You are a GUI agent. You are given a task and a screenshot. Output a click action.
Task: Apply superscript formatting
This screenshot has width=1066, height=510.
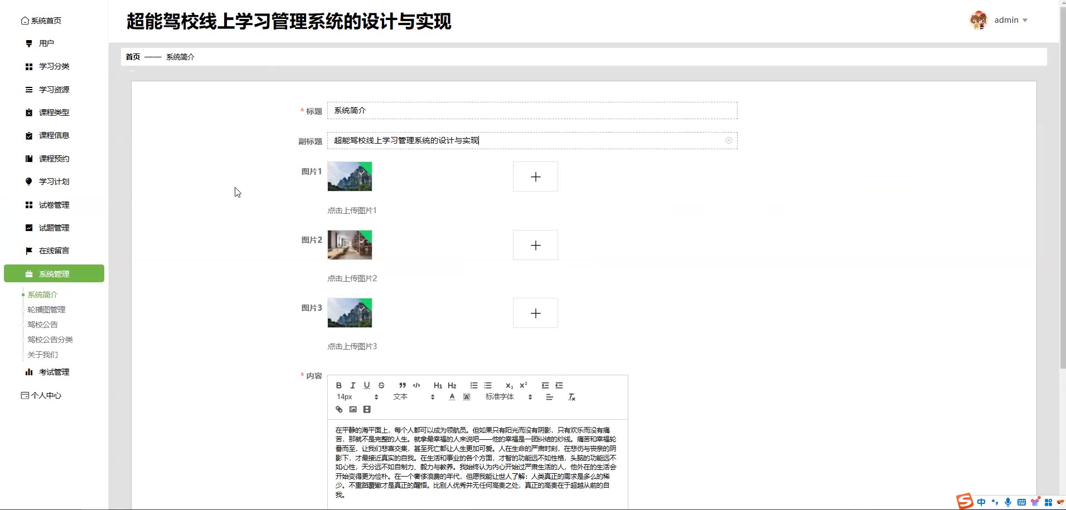coord(524,385)
